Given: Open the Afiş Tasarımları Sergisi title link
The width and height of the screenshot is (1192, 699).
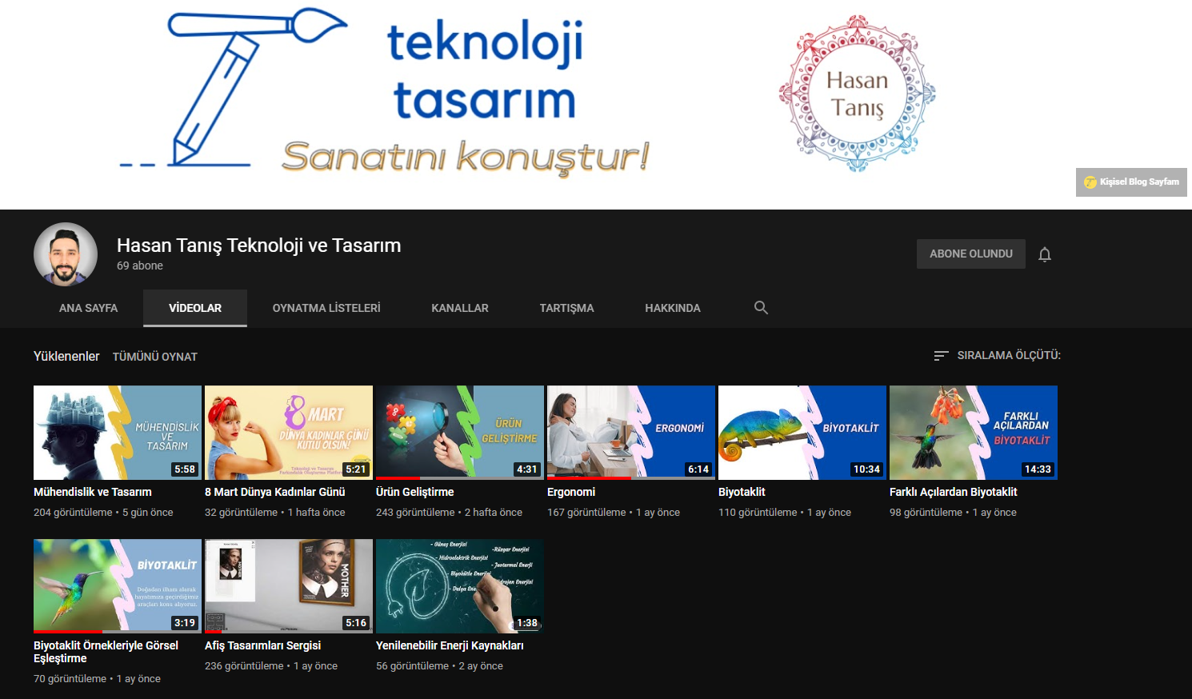Looking at the screenshot, I should (x=262, y=645).
